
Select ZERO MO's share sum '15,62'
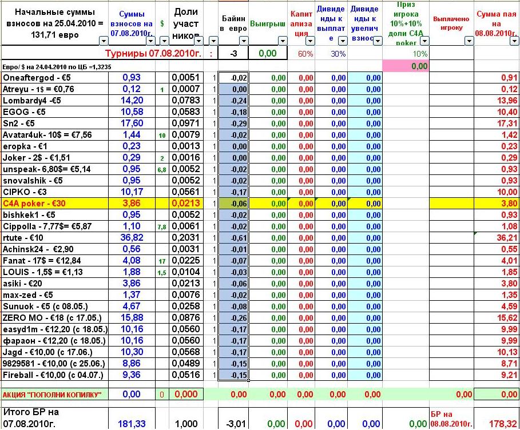(x=497, y=318)
